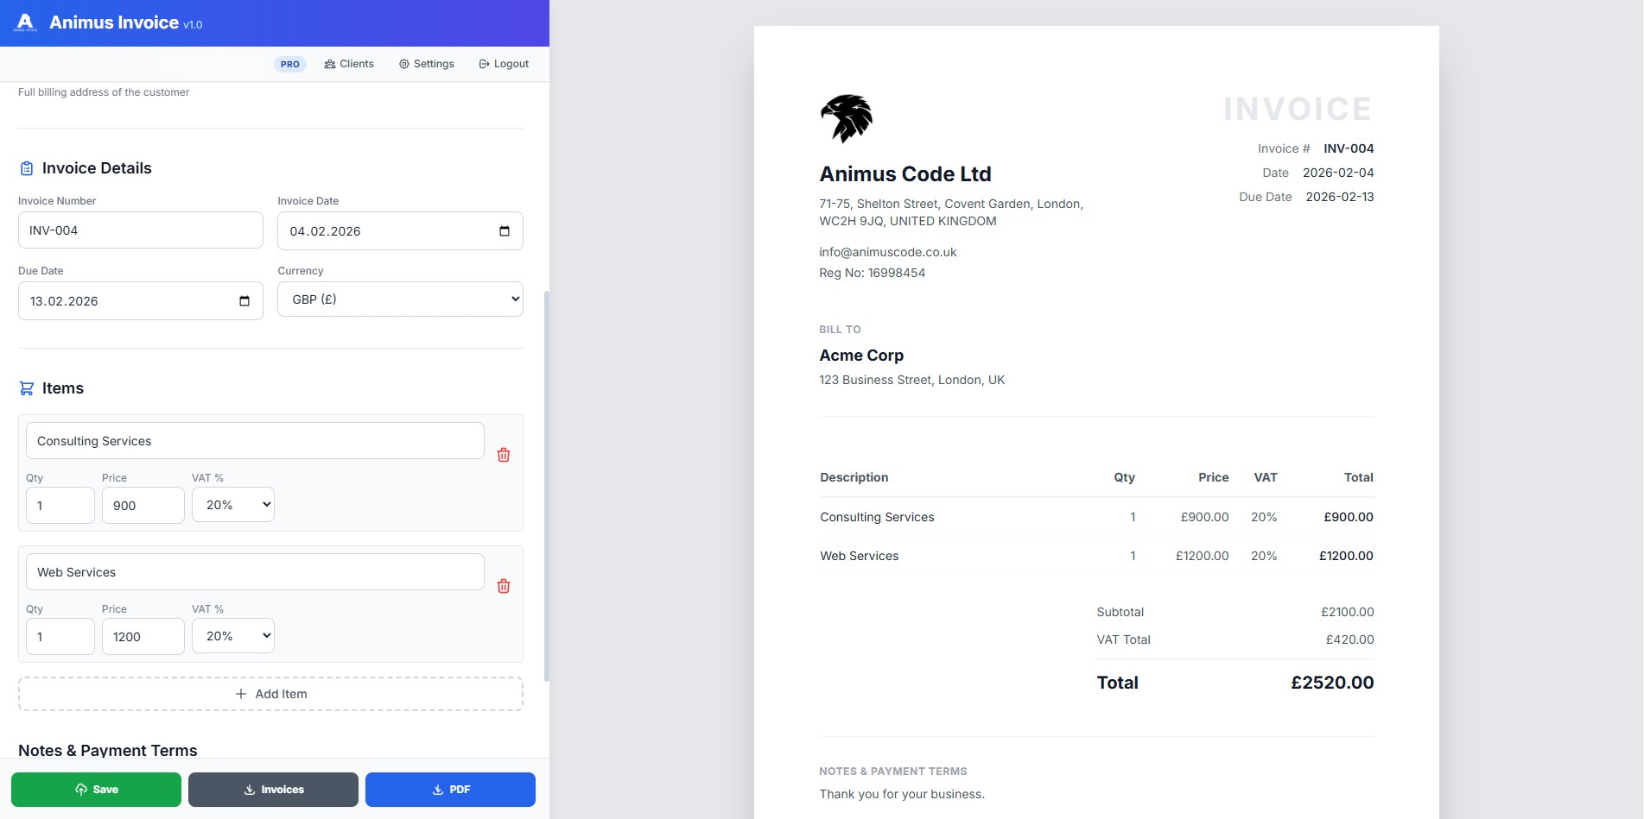Open the Currency dropdown showing GBP

pos(399,299)
